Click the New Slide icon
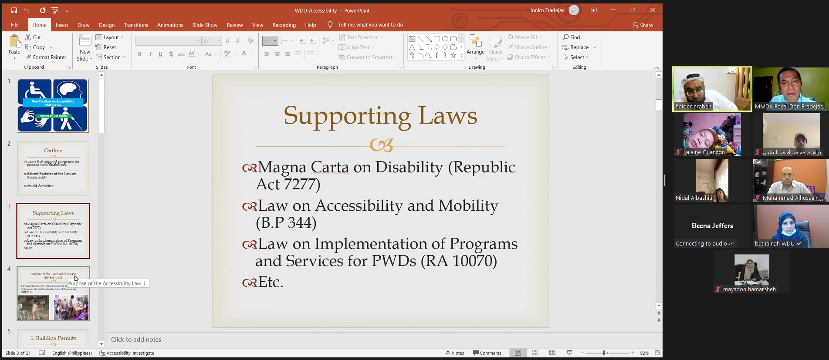The width and height of the screenshot is (829, 360). pyautogui.click(x=85, y=41)
